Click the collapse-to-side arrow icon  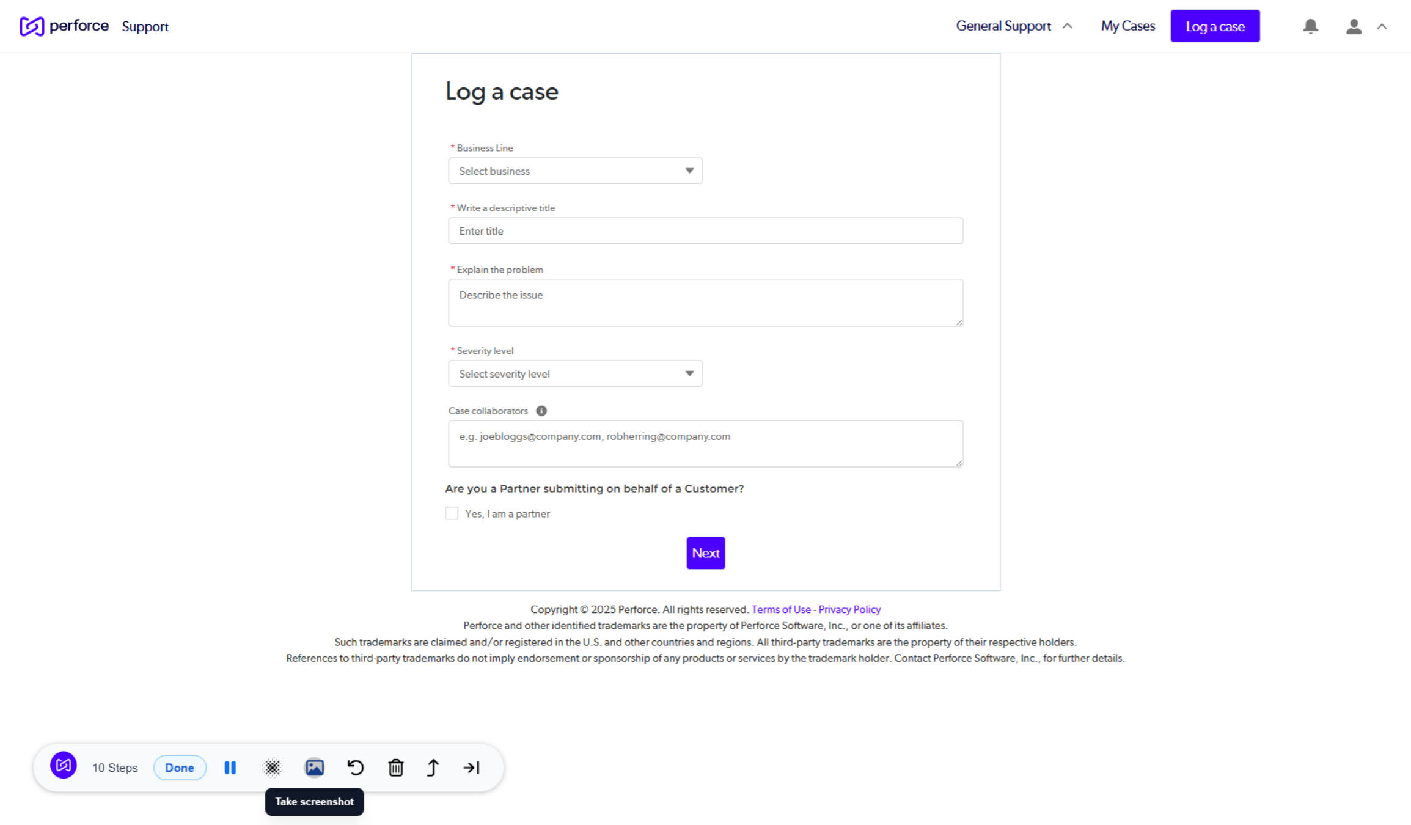472,768
